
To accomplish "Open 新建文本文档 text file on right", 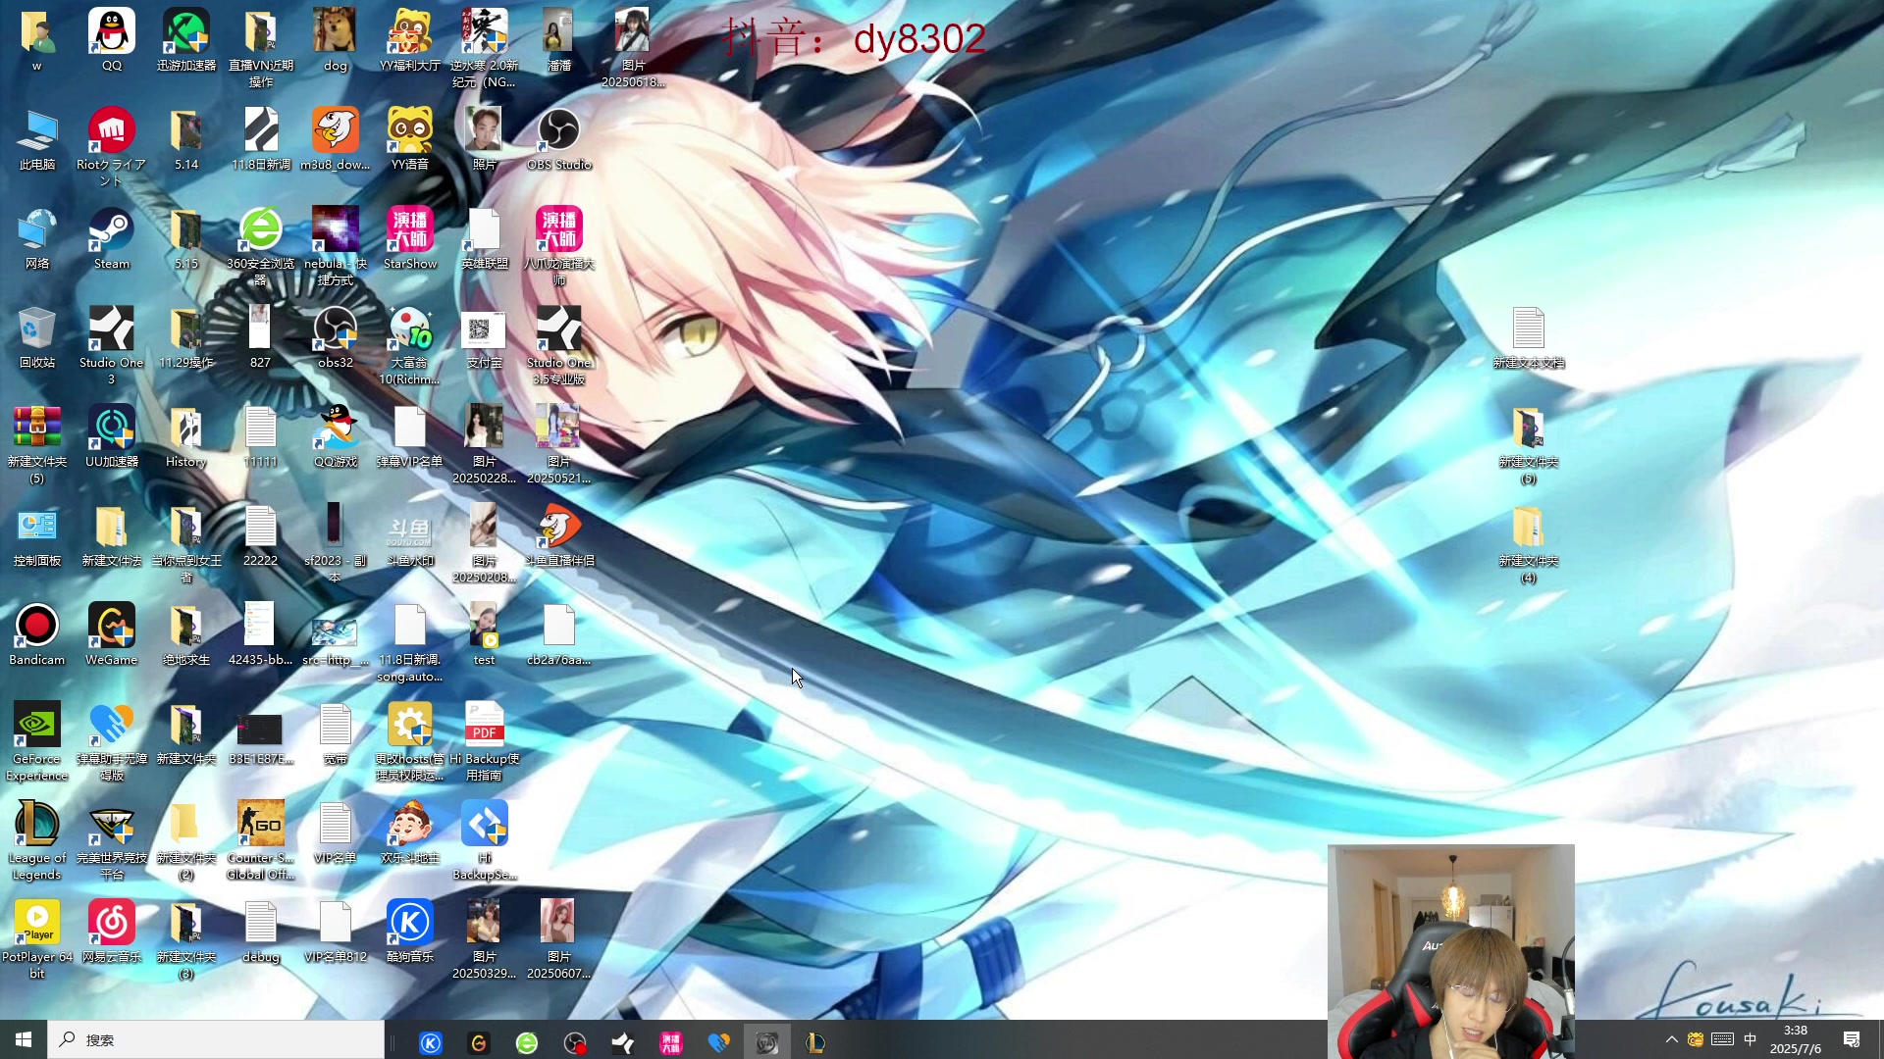I will pyautogui.click(x=1529, y=328).
